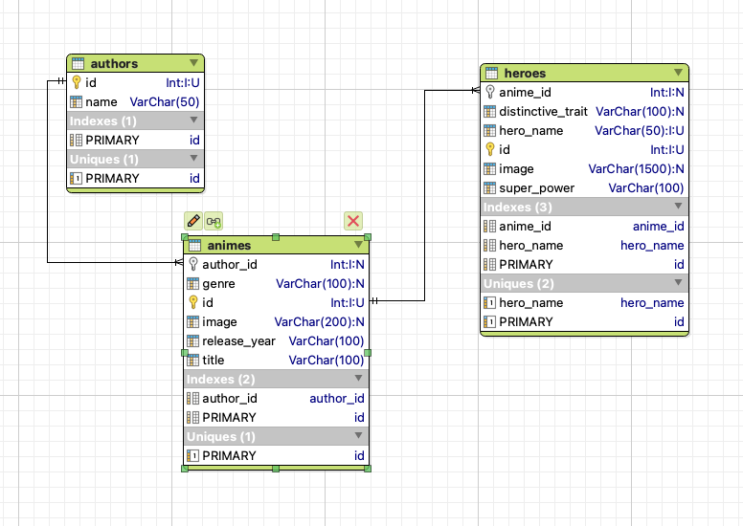Click the column icon beside super_power

[489, 188]
